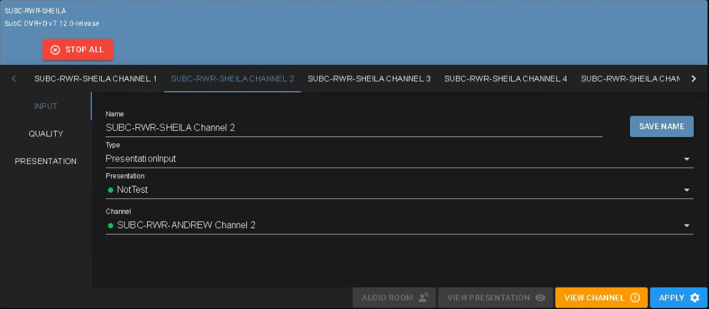Open the SUBC-RWR-SHEILA Channel 3 tab
This screenshot has width=709, height=309.
tap(369, 79)
